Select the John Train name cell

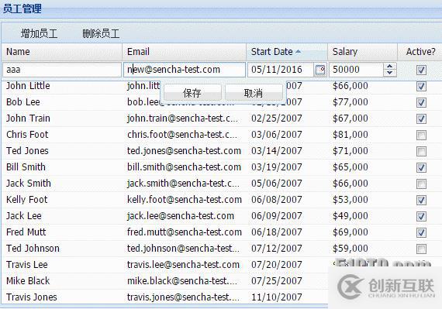(x=28, y=118)
